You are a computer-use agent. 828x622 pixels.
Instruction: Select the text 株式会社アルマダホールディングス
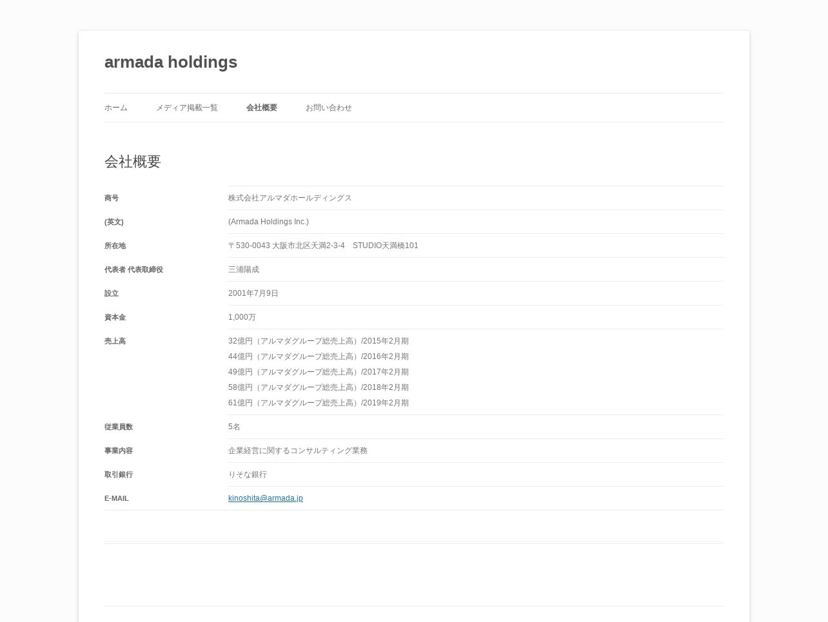click(x=290, y=198)
